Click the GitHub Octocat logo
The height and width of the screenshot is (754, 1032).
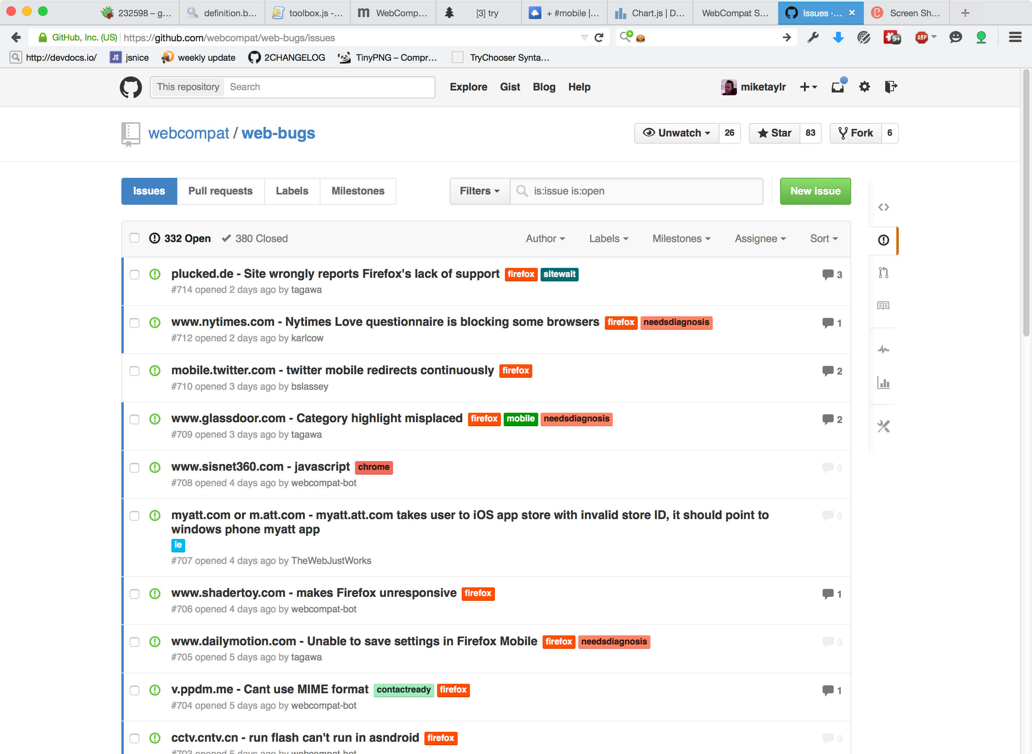point(130,87)
